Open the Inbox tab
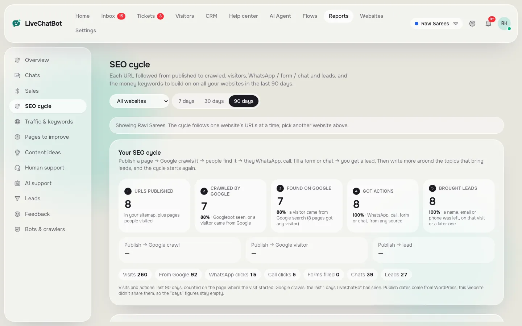Screen dimensions: 522x326 [x=113, y=16]
